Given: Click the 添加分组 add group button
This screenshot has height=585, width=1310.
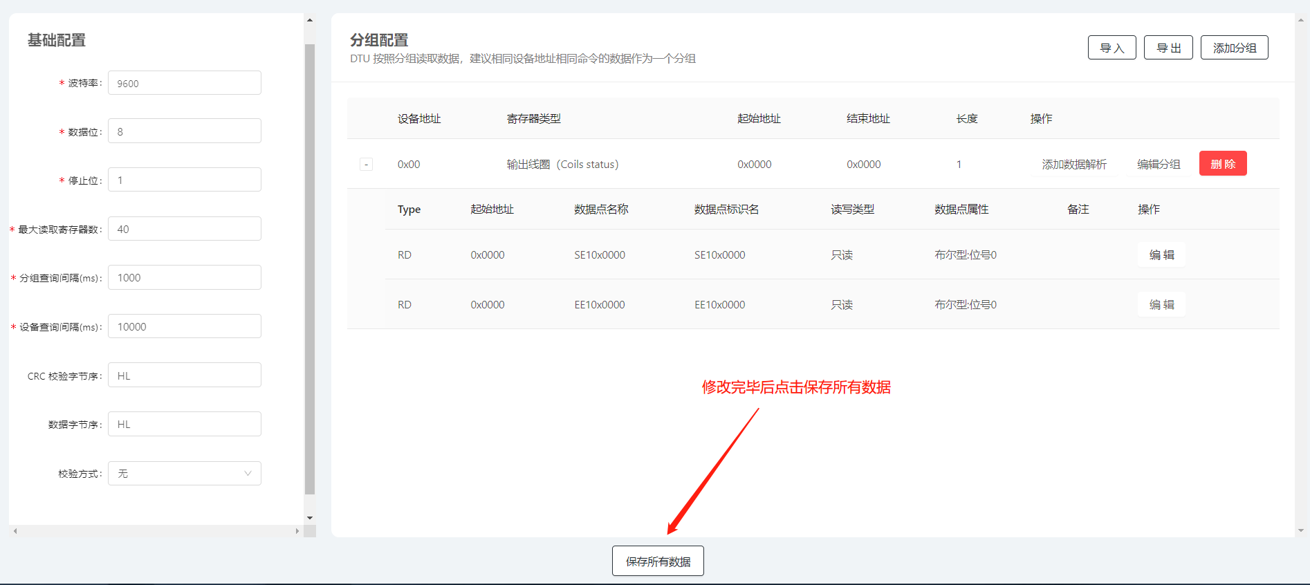Looking at the screenshot, I should pos(1234,48).
